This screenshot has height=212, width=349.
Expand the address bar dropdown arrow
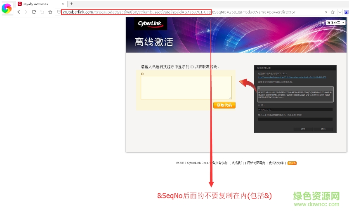[x=340, y=12]
